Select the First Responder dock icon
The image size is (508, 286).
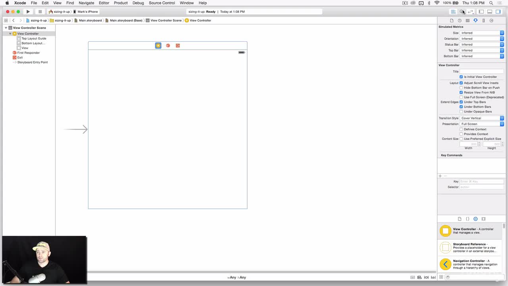pyautogui.click(x=168, y=46)
